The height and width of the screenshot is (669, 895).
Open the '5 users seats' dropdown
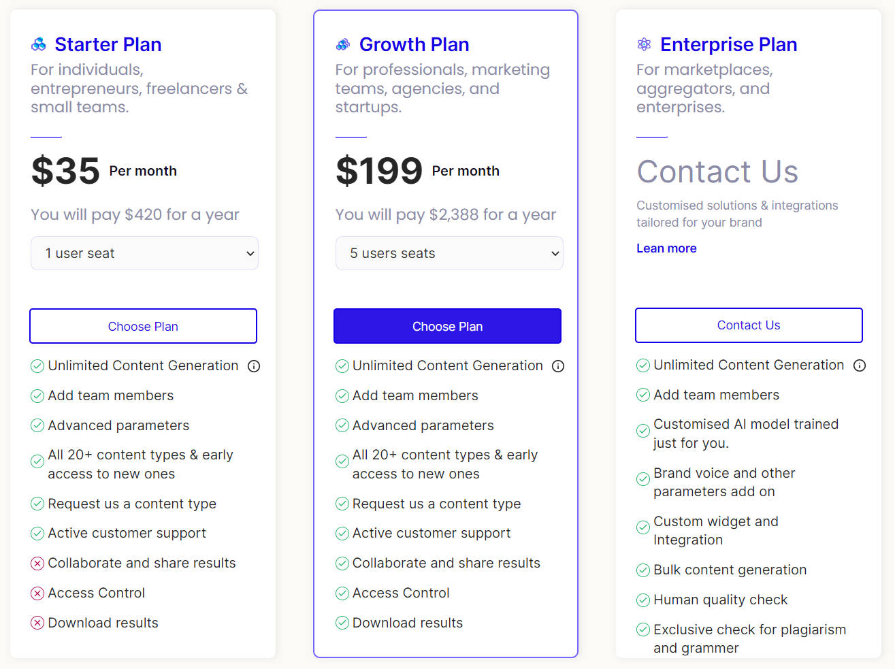tap(449, 253)
